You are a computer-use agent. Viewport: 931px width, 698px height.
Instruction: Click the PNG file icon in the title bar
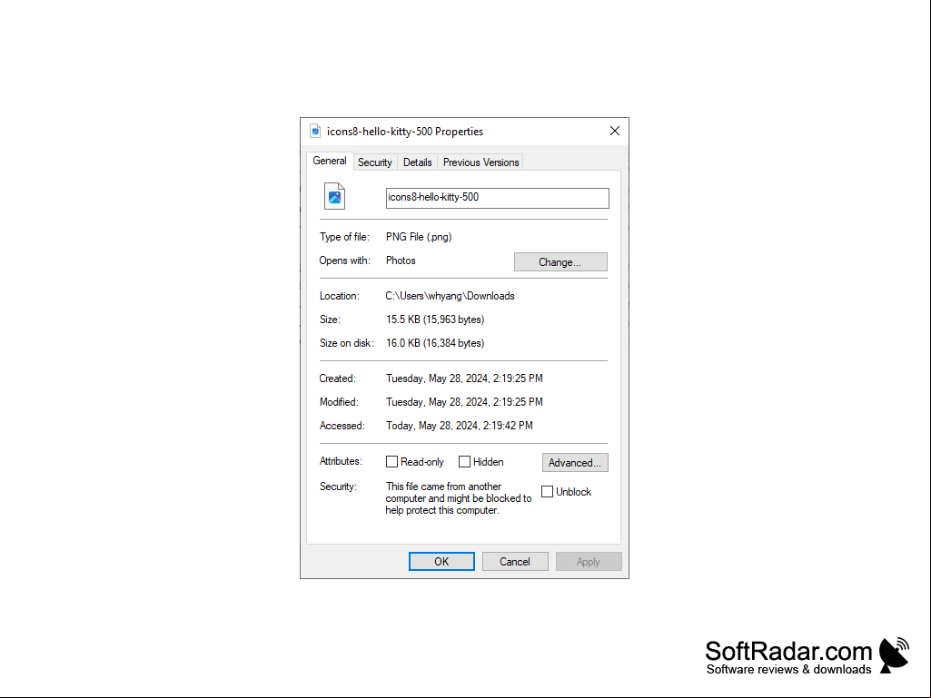click(x=315, y=132)
